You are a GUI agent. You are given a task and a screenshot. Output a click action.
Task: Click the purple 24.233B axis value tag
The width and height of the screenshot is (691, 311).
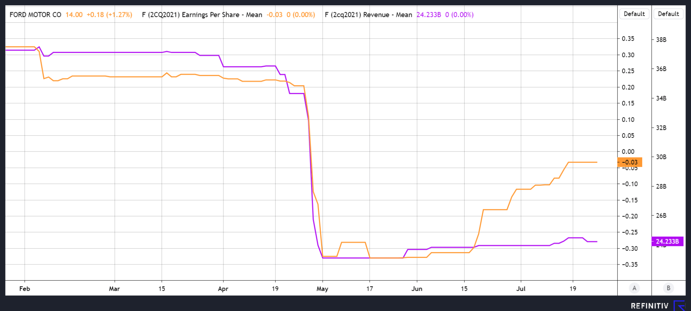pos(667,241)
